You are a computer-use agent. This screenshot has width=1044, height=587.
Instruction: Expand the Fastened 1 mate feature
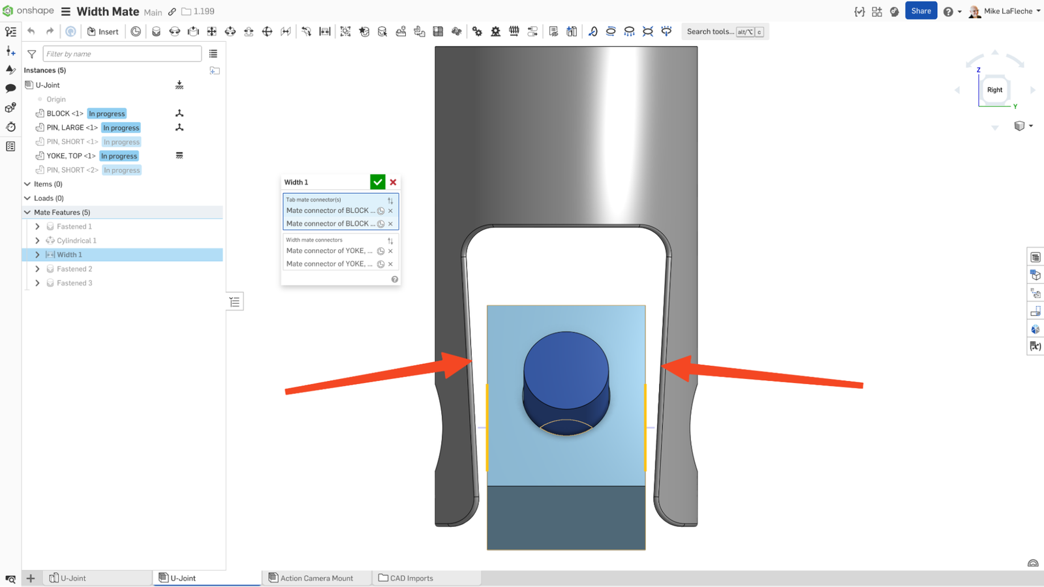click(37, 226)
